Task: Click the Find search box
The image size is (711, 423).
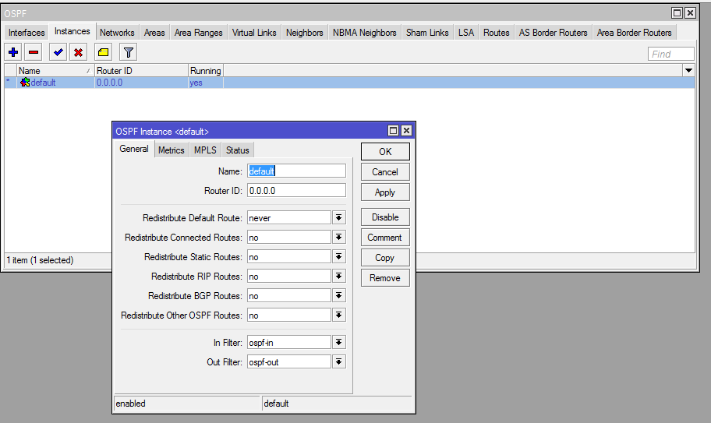Action: pyautogui.click(x=670, y=54)
